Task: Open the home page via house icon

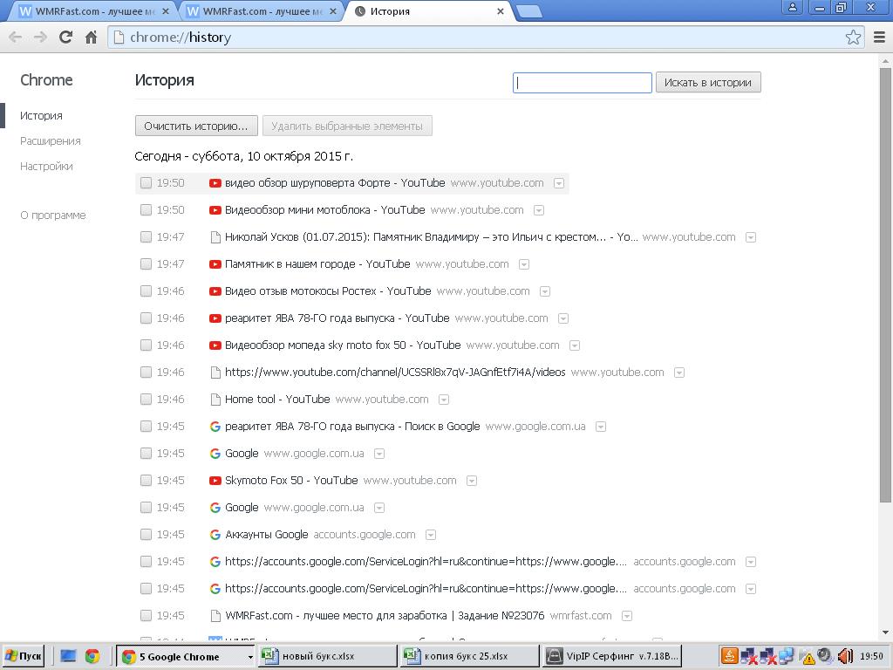Action: pos(91,37)
